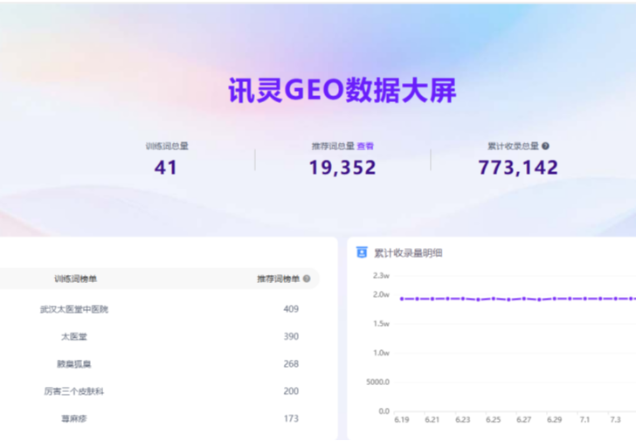The width and height of the screenshot is (636, 441).
Task: Click the chart data point above 7.3
Action: pyautogui.click(x=616, y=299)
